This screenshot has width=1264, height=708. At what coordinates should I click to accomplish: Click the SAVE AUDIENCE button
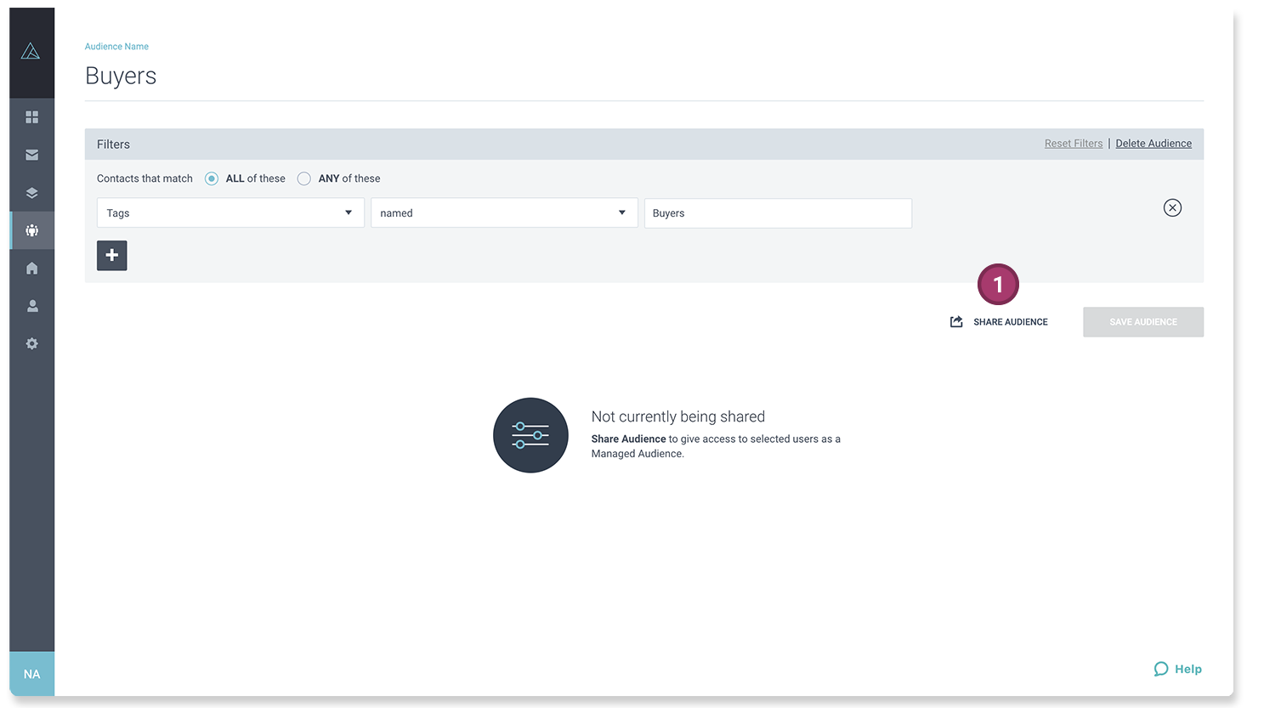[1143, 322]
